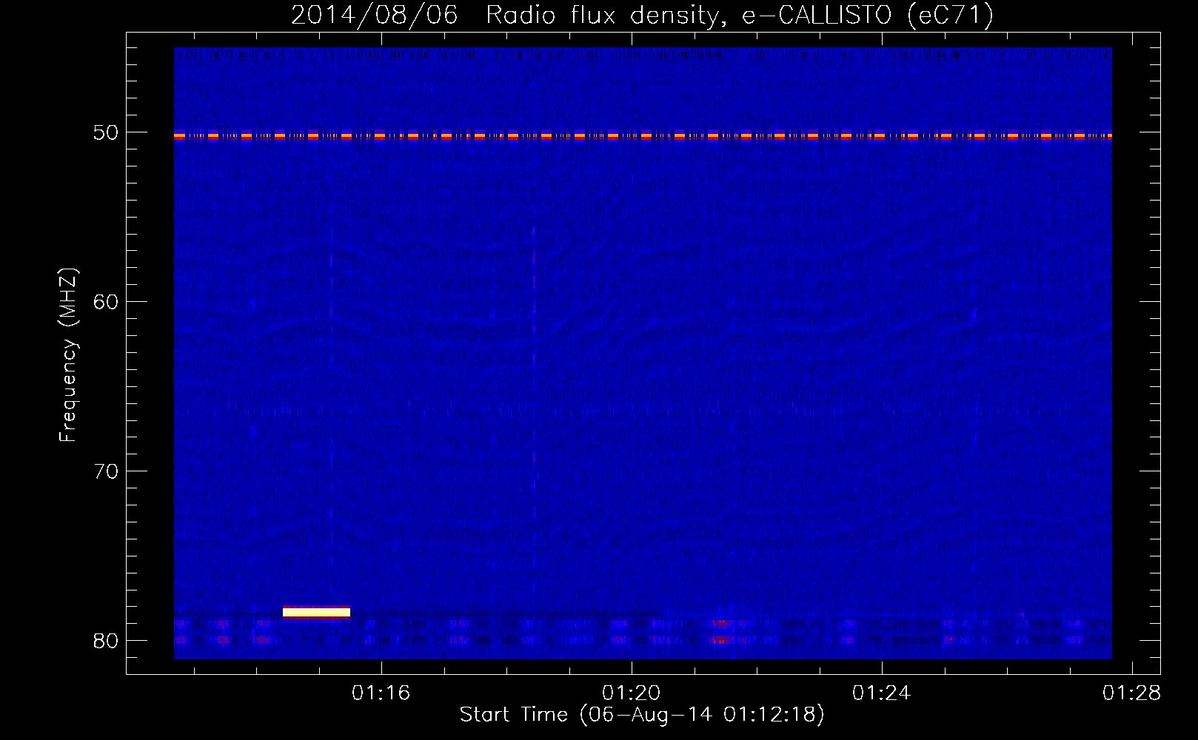Click the 01:28 time tick label
Viewport: 1198px width, 740px height.
(x=1131, y=693)
